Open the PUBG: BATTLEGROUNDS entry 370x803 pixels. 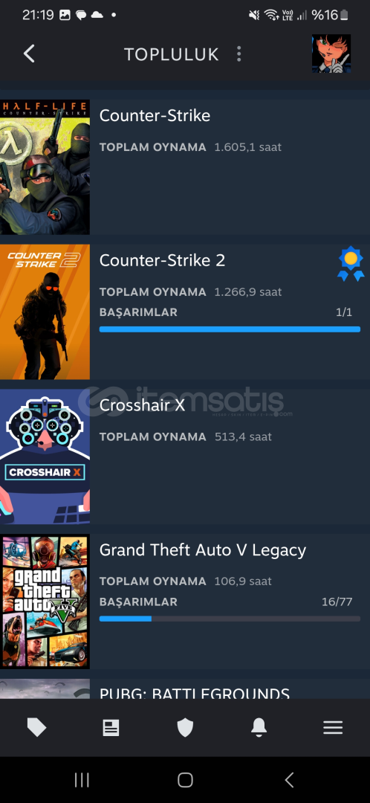point(185,688)
